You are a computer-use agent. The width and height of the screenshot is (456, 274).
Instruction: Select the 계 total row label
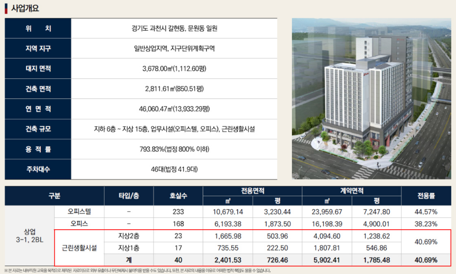[x=129, y=260]
